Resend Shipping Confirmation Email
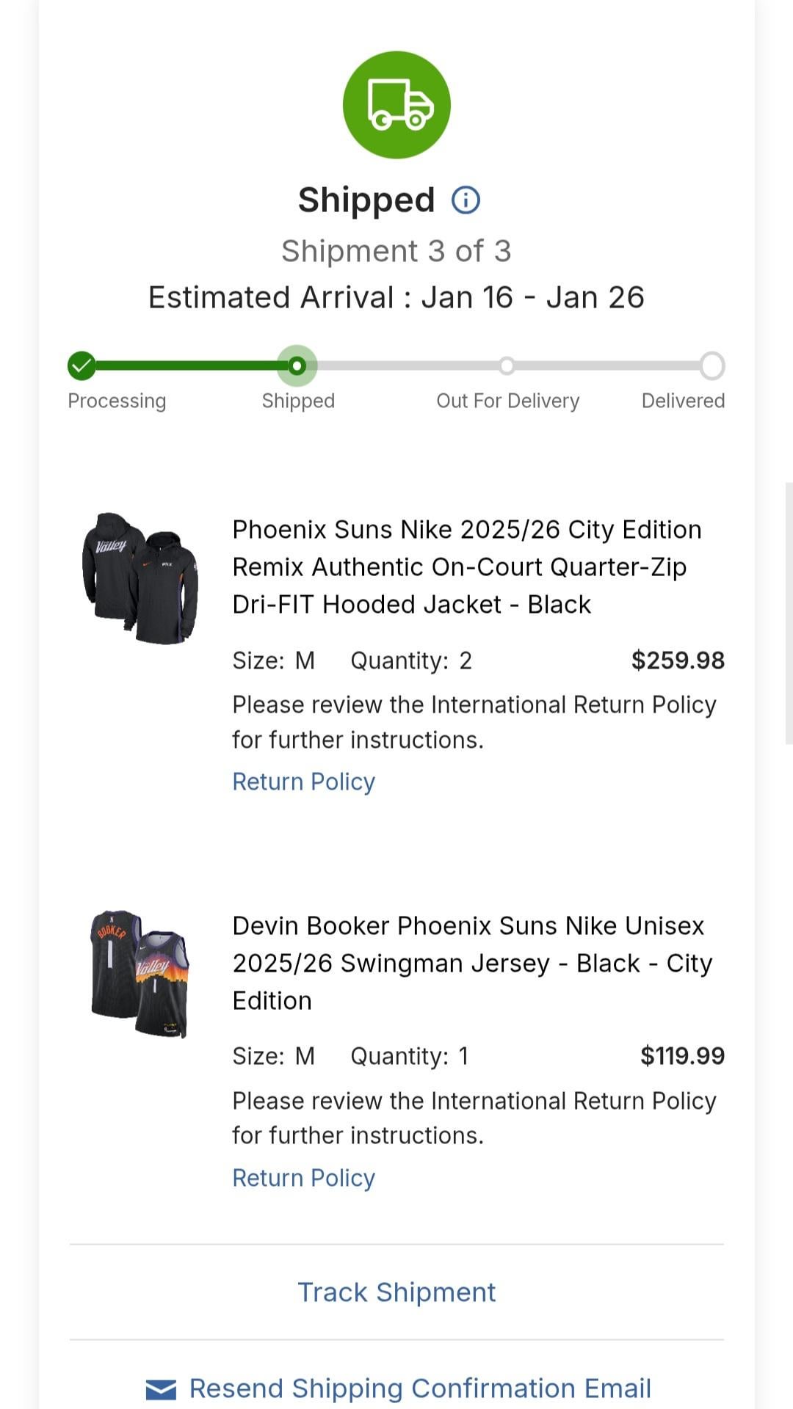Image resolution: width=793 pixels, height=1409 pixels. (420, 1388)
